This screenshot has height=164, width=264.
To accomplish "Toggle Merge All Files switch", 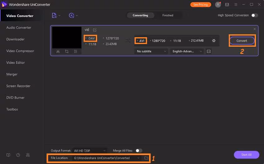I will coord(139,151).
